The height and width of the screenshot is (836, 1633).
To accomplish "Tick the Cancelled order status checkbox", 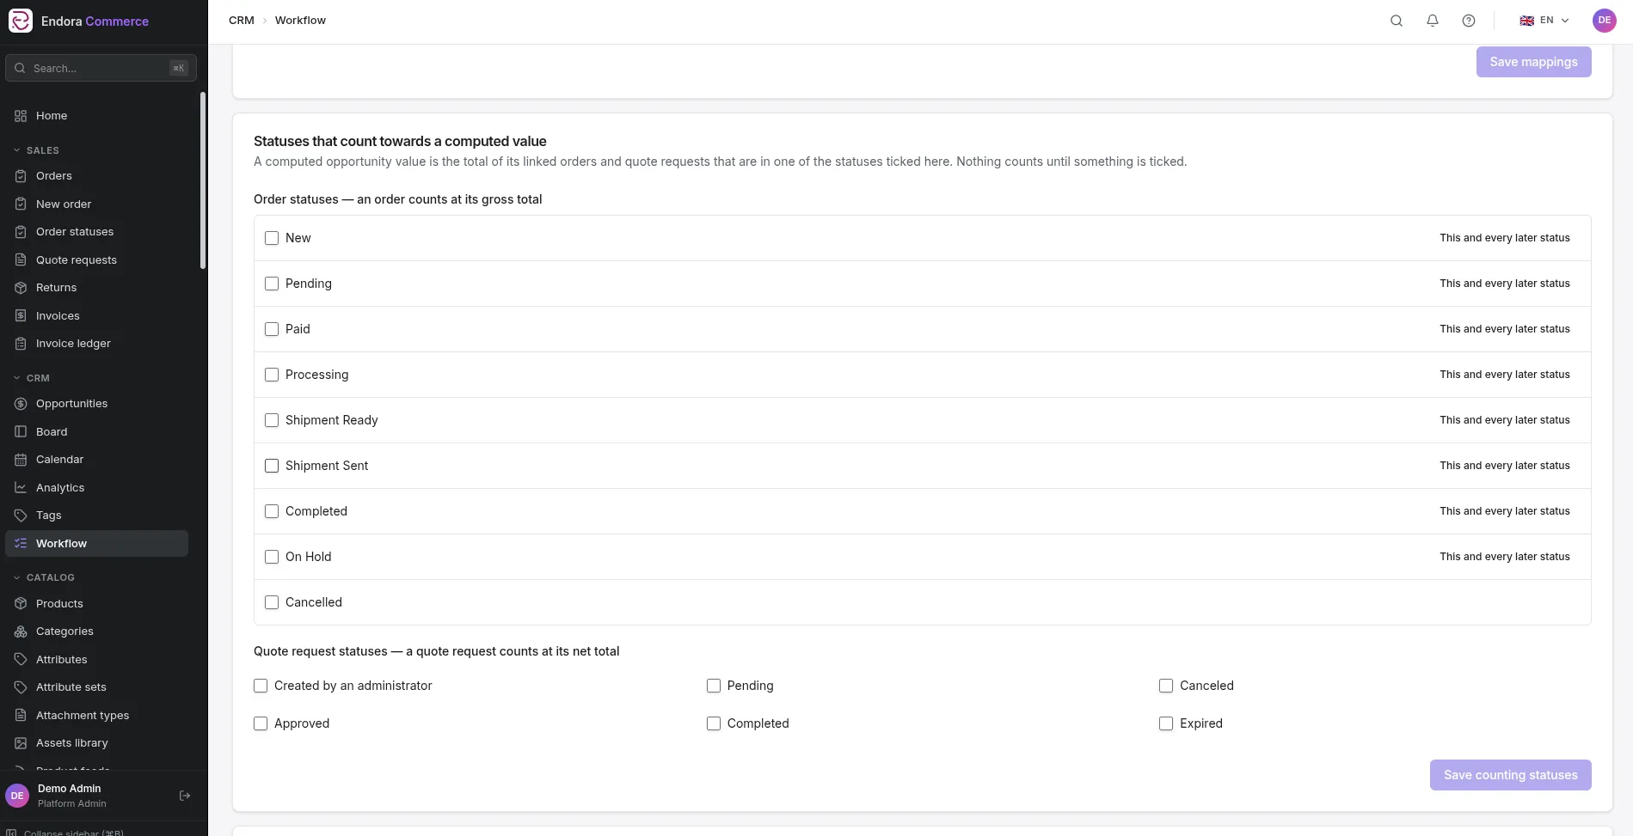I will (272, 602).
